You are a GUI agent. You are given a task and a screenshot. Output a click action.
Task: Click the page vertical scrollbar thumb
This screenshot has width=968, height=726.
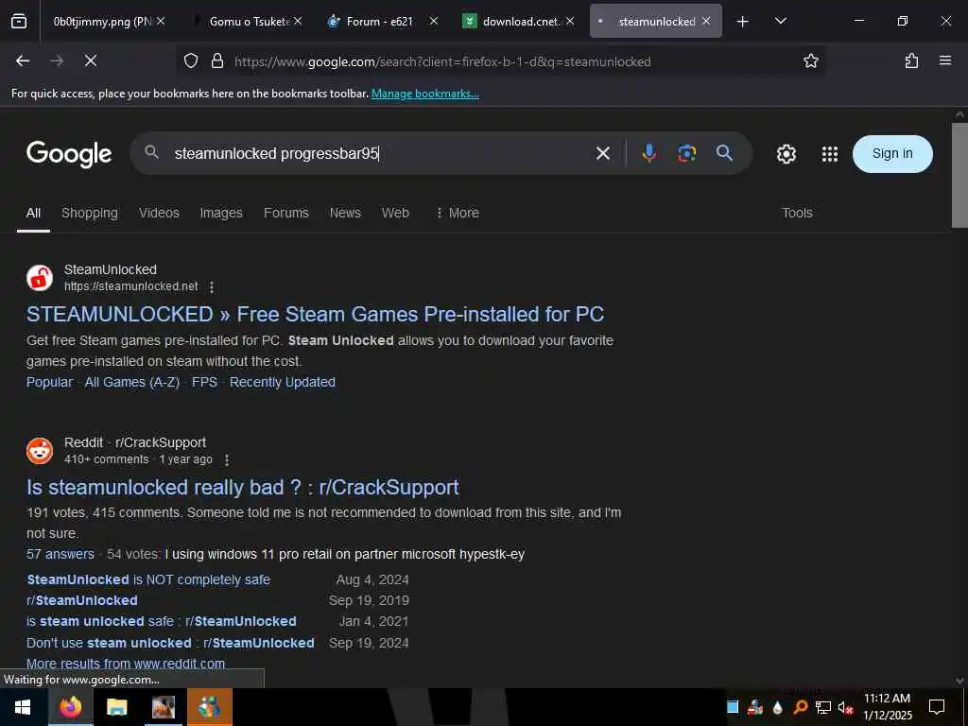point(959,175)
